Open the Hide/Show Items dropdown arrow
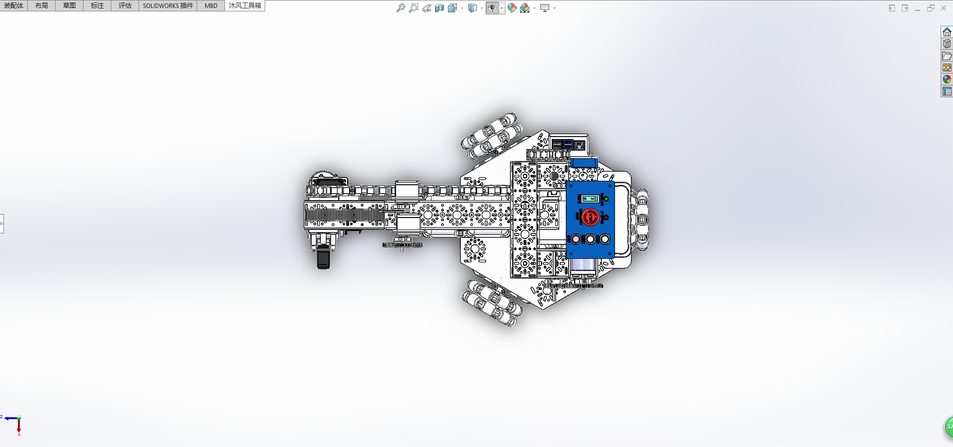The image size is (953, 447). click(x=502, y=8)
